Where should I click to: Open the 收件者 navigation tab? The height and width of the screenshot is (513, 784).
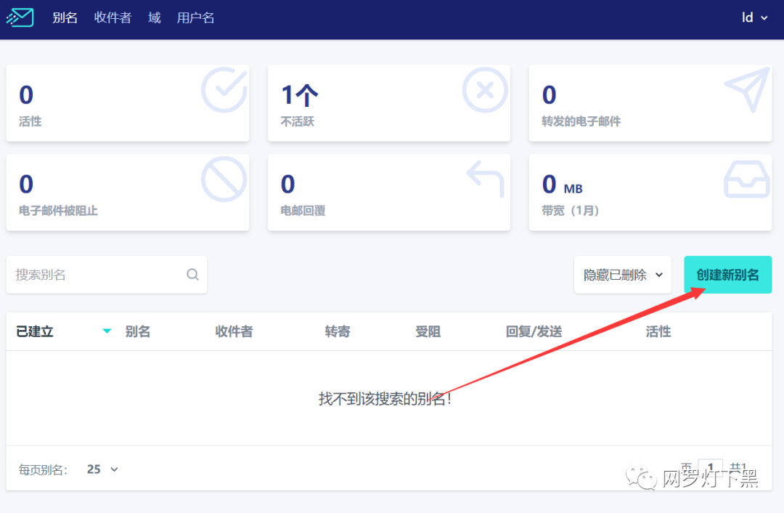pyautogui.click(x=113, y=18)
